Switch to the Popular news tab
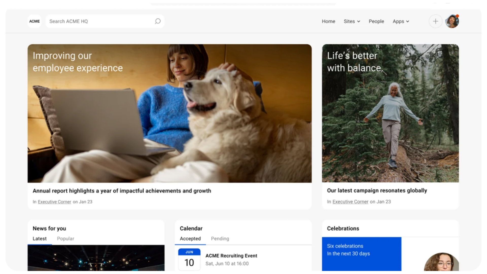 tap(65, 238)
